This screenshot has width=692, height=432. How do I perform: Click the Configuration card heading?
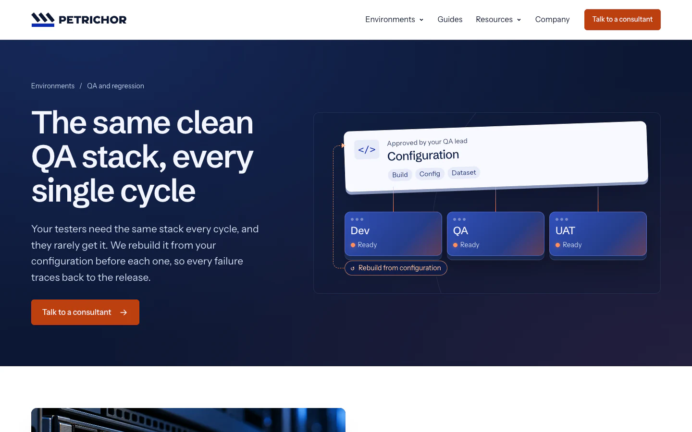(423, 156)
